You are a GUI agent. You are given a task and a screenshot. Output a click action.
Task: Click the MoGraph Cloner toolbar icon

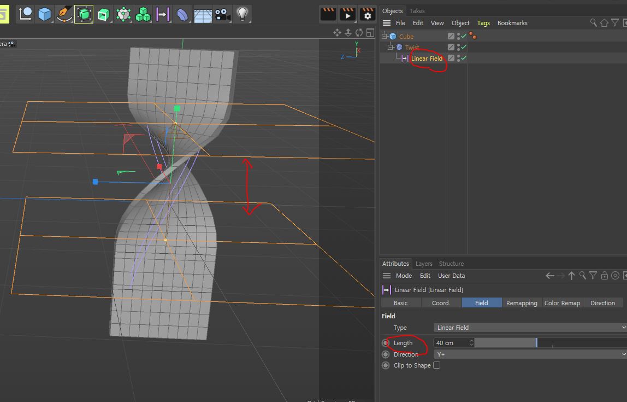[x=123, y=14]
